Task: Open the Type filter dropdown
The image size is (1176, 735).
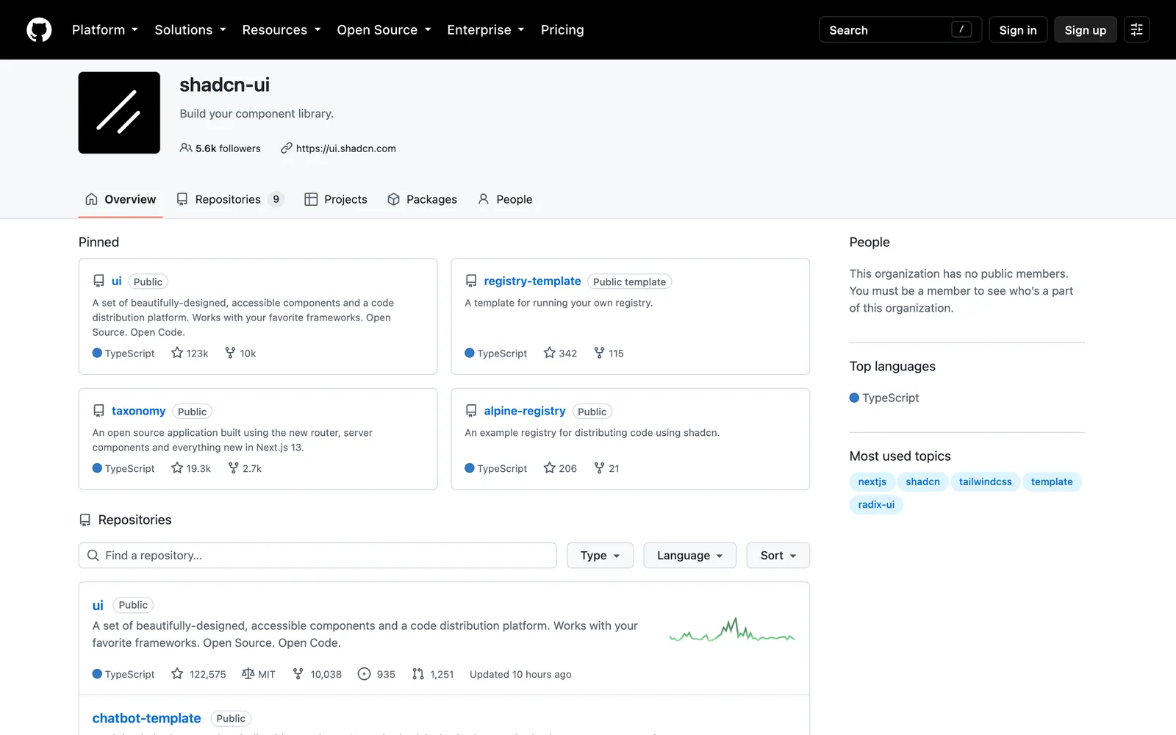Action: click(x=600, y=556)
